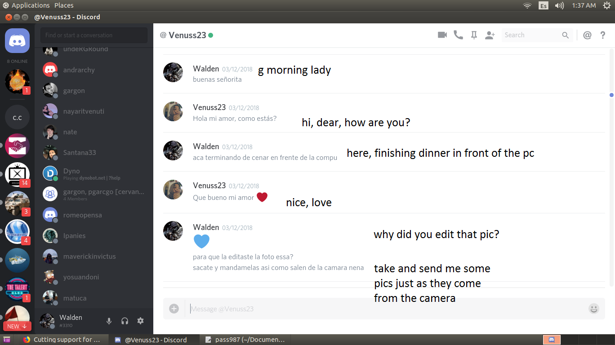Open the handshake server icon
This screenshot has width=615, height=345.
[17, 146]
